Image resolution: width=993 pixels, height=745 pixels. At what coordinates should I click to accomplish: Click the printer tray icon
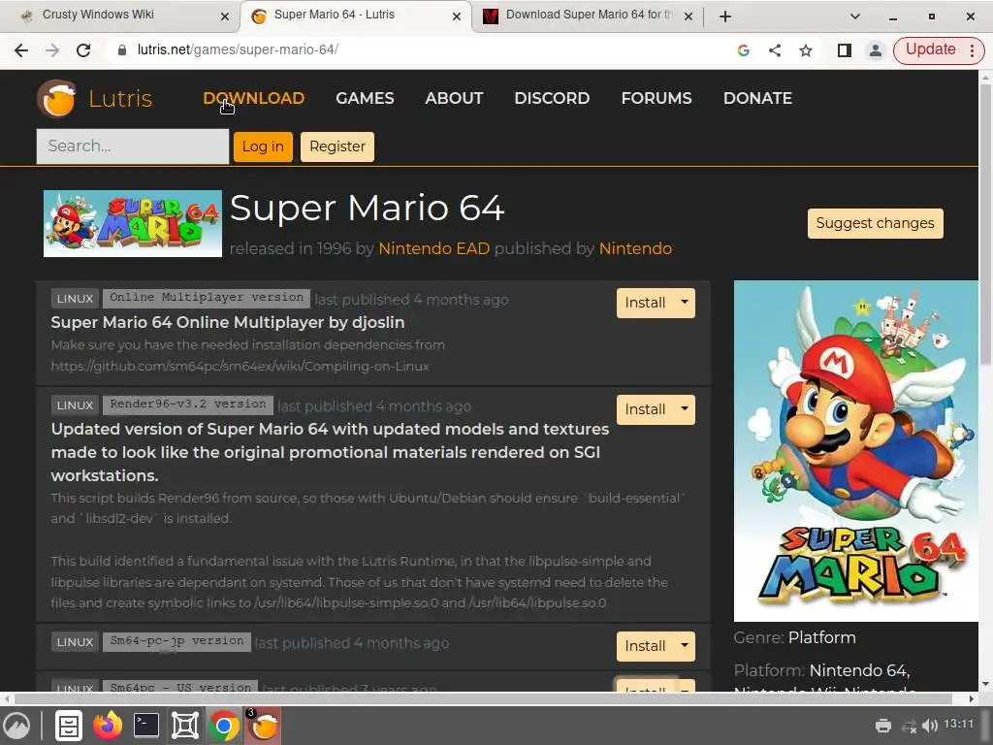coord(883,726)
